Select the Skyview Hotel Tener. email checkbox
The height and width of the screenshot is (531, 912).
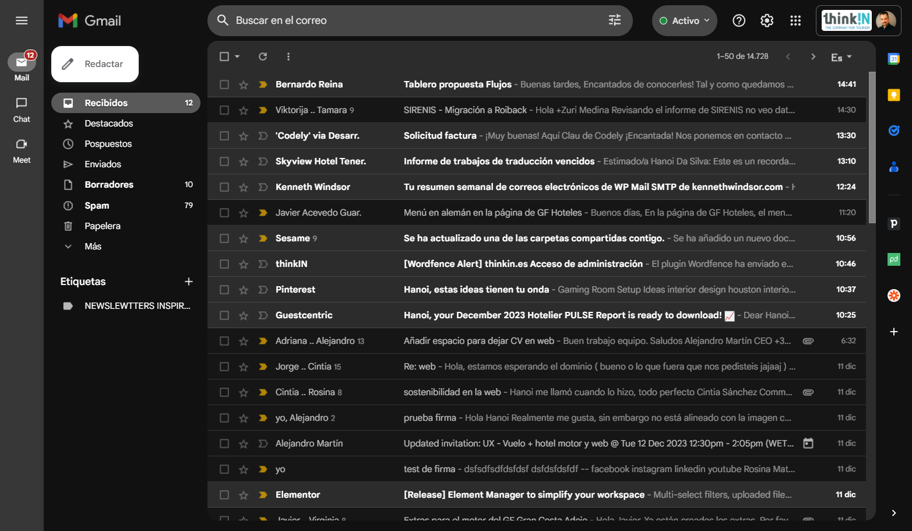(224, 161)
